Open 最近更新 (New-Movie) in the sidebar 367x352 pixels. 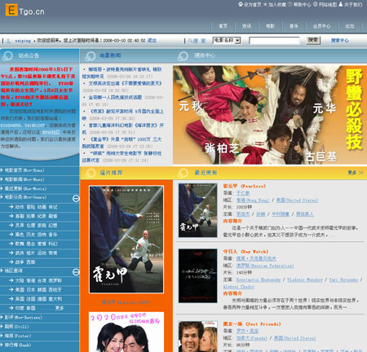pyautogui.click(x=25, y=188)
